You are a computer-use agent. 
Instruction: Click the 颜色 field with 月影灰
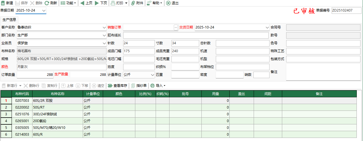(x=61, y=67)
